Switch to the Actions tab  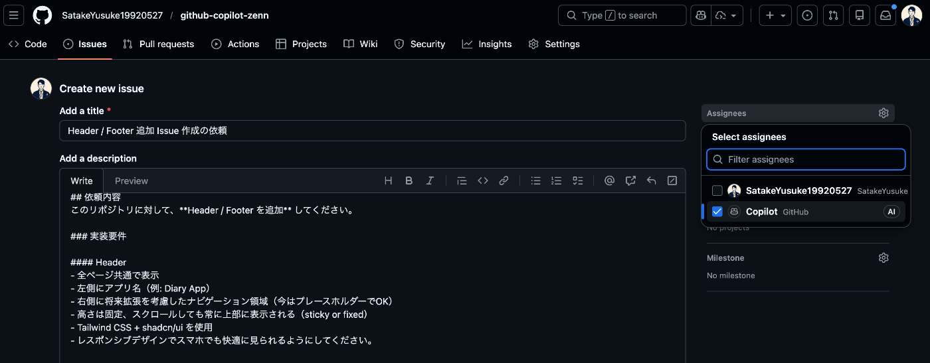coord(235,44)
